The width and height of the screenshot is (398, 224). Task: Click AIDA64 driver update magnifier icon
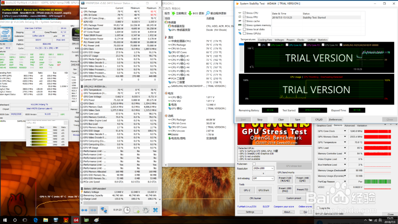tap(208, 13)
